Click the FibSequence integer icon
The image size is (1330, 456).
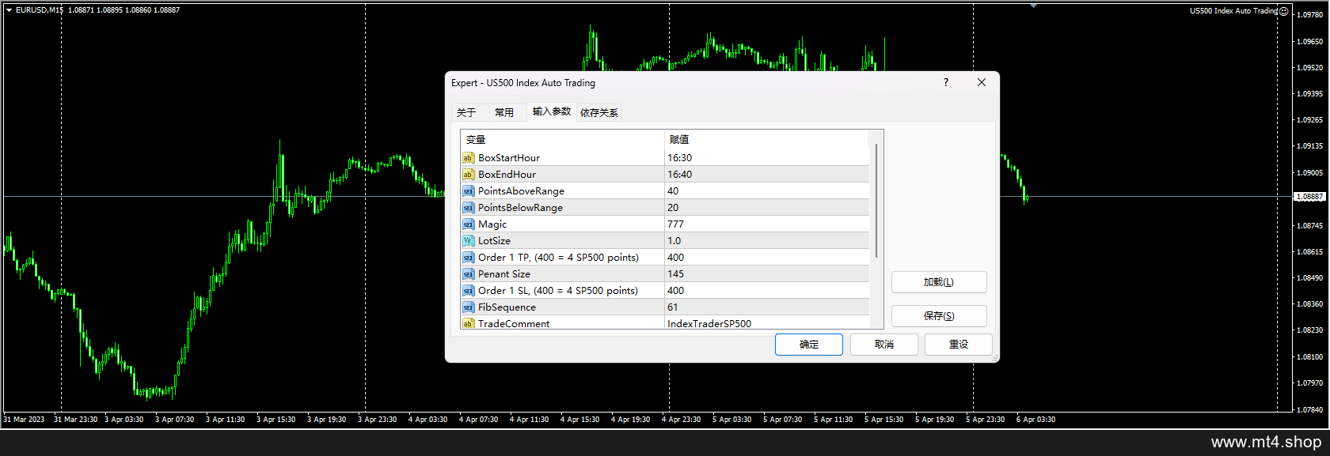pyautogui.click(x=468, y=307)
